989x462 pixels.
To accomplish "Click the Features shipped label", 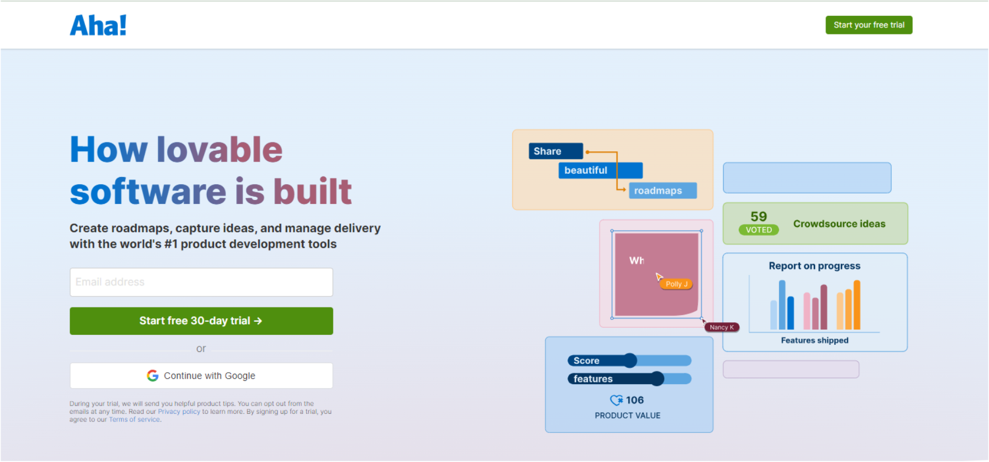I will pyautogui.click(x=815, y=340).
